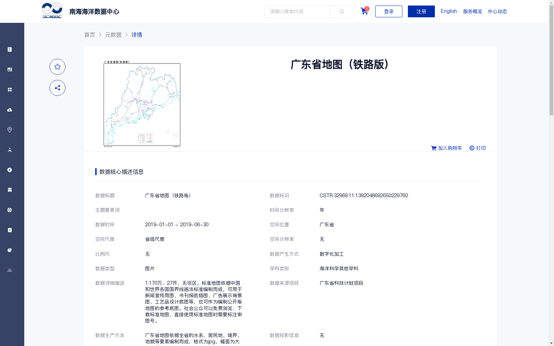Image resolution: width=554 pixels, height=346 pixels.
Task: Switch language to English
Action: point(449,11)
